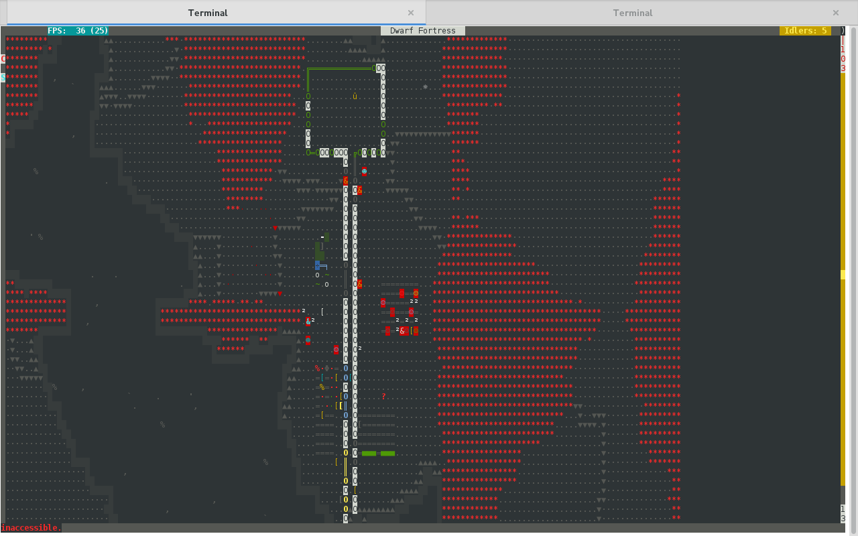Click the light yellow scrollbar position marker
Screen dimensions: 858x536
point(843,275)
